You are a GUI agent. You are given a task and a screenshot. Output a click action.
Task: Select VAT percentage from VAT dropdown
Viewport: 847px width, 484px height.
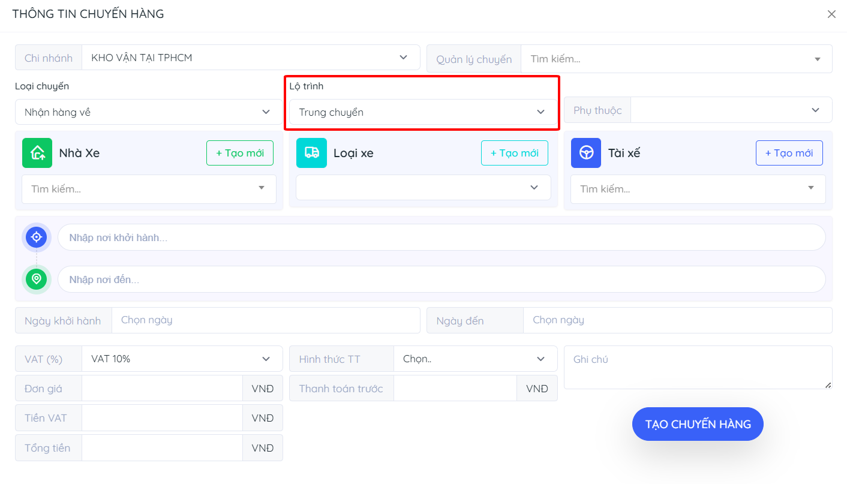pos(181,359)
